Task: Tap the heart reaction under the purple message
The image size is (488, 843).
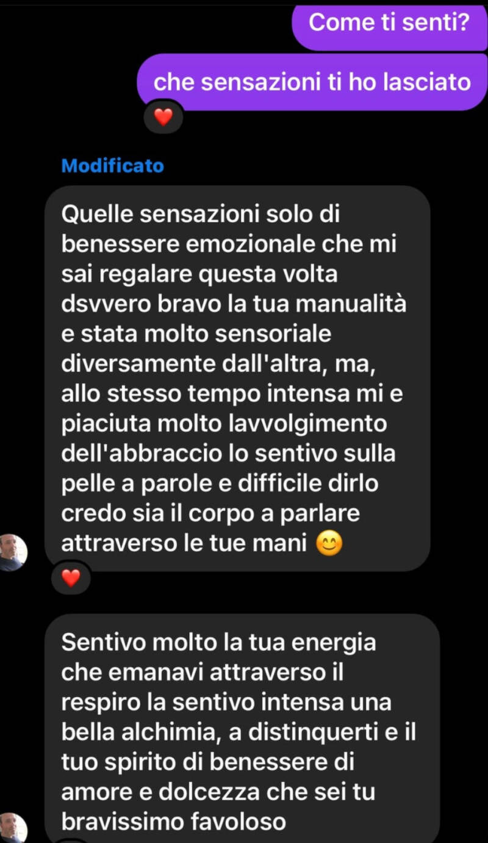Action: point(163,117)
